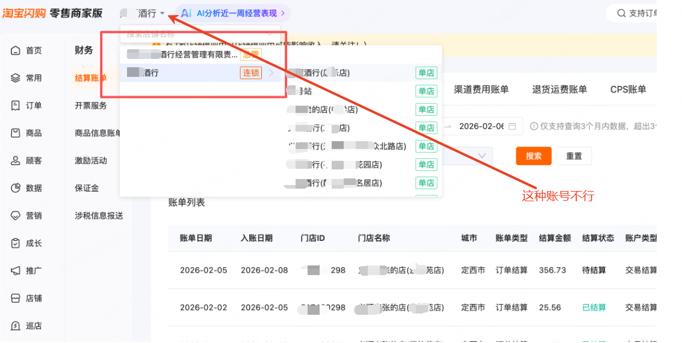The width and height of the screenshot is (682, 343).
Task: Choose the store ending in 花园店)
Action: click(362, 165)
